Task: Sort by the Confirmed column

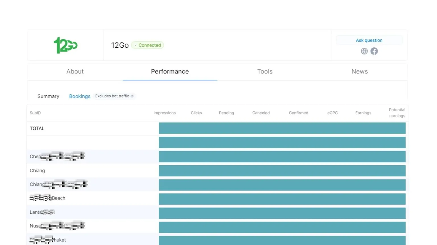Action: click(298, 113)
